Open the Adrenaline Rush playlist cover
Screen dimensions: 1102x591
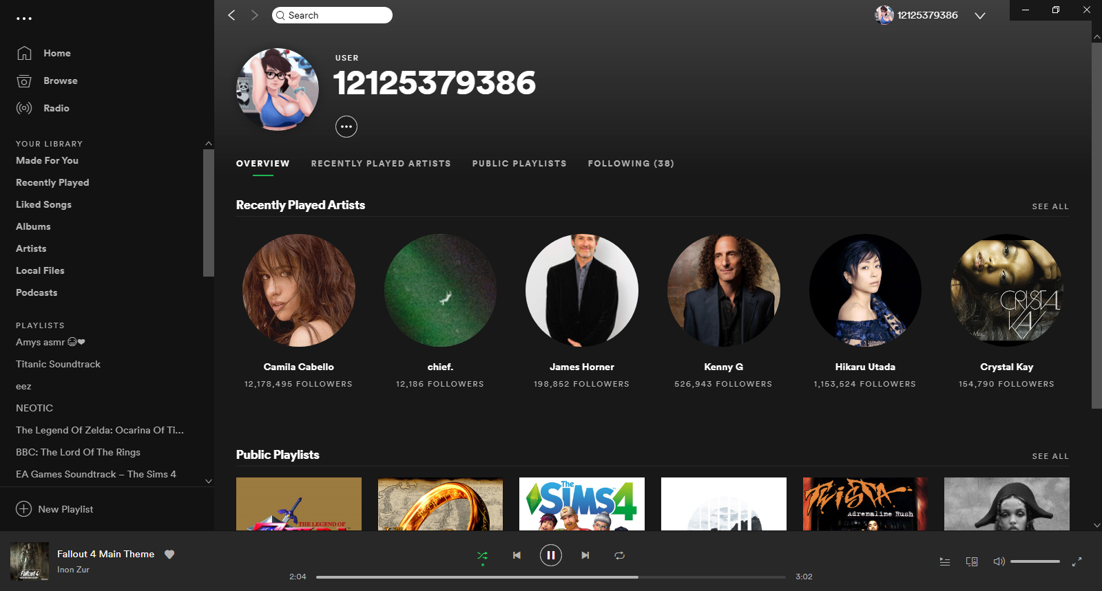point(865,504)
